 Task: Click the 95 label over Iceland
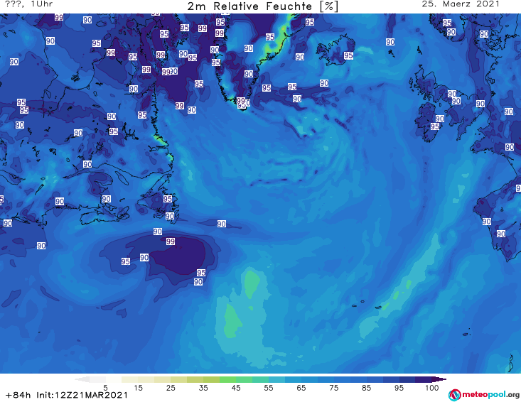[348, 55]
